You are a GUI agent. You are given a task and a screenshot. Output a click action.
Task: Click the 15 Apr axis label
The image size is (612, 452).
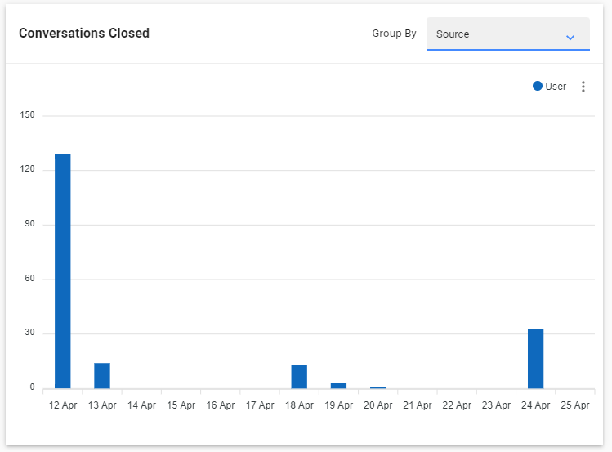(x=181, y=405)
